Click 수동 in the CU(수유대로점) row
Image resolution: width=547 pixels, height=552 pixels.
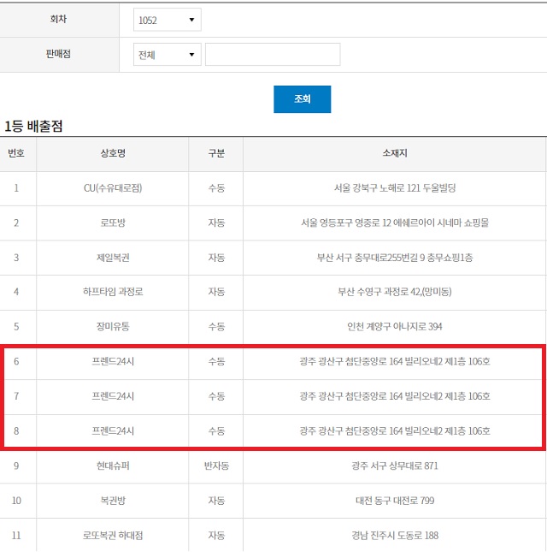pos(216,188)
